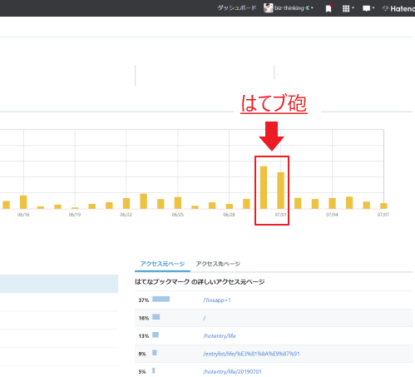Click the はてなブックマーク の詳しいアクセス元ページ heading

(x=200, y=282)
